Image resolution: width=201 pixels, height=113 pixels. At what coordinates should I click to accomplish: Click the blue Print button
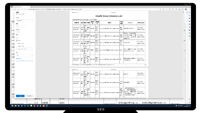tap(20, 96)
